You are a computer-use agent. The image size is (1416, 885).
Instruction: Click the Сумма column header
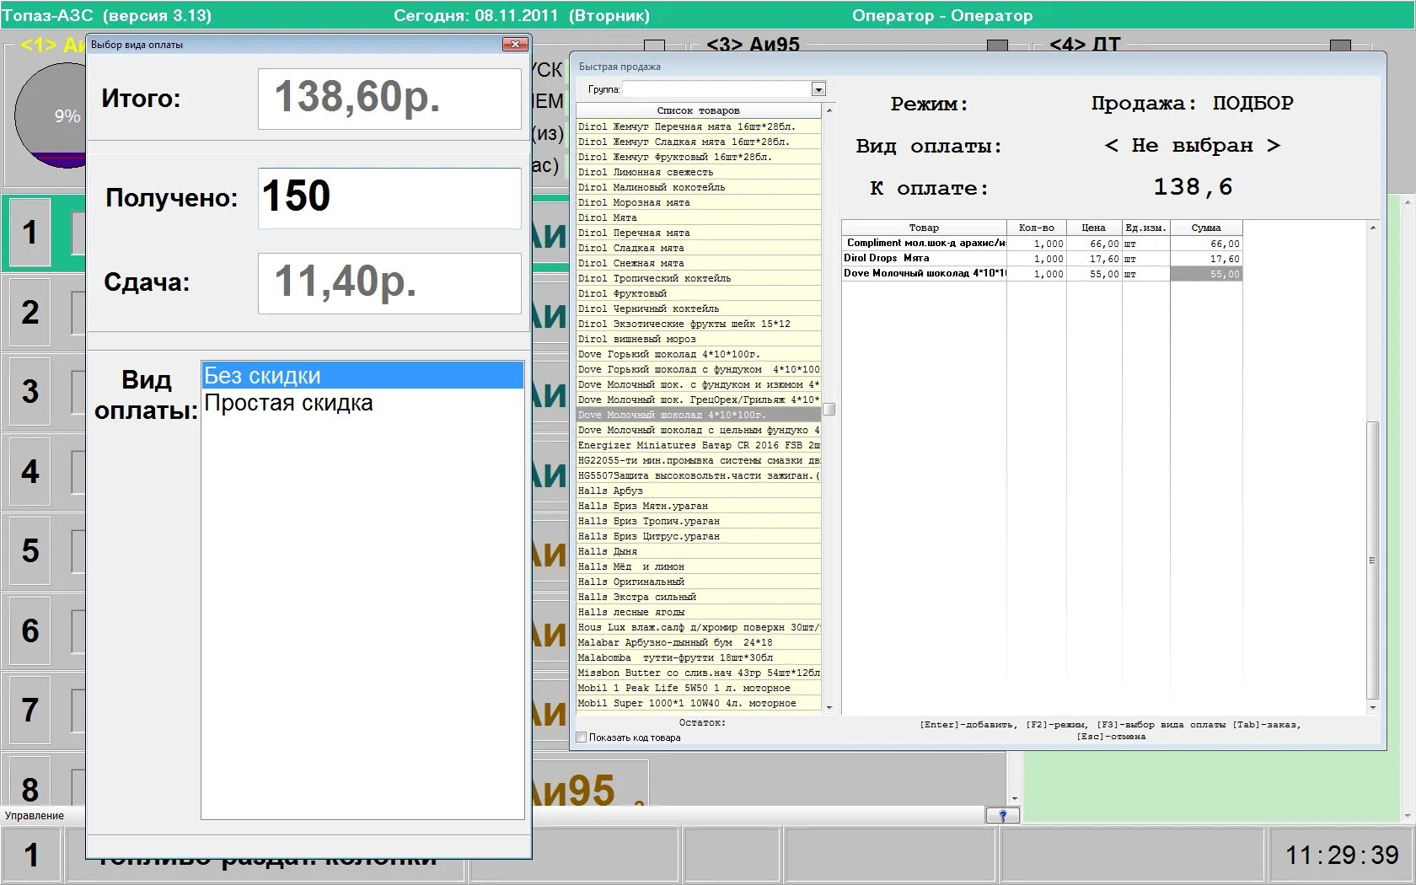[x=1206, y=228]
